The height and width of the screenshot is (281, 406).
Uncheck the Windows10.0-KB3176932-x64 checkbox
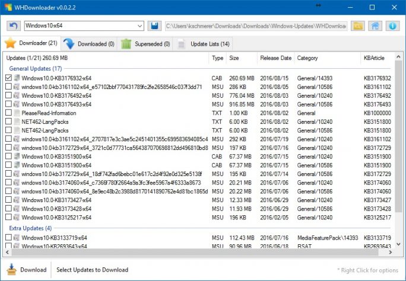[8, 78]
